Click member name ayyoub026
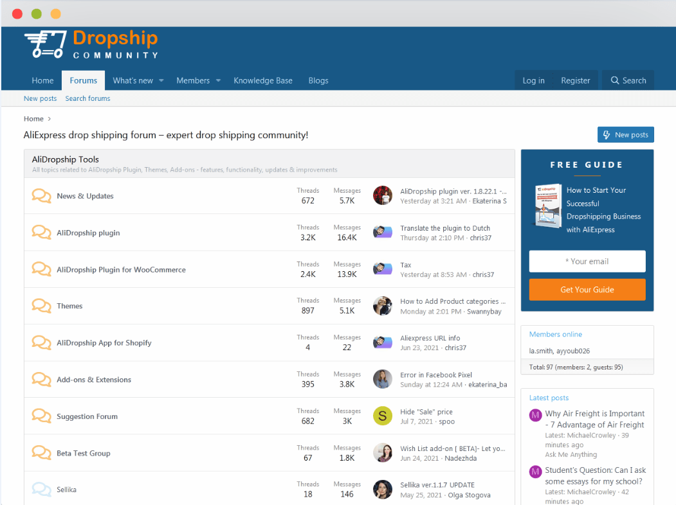Screen dimensions: 676x505 [x=573, y=351]
